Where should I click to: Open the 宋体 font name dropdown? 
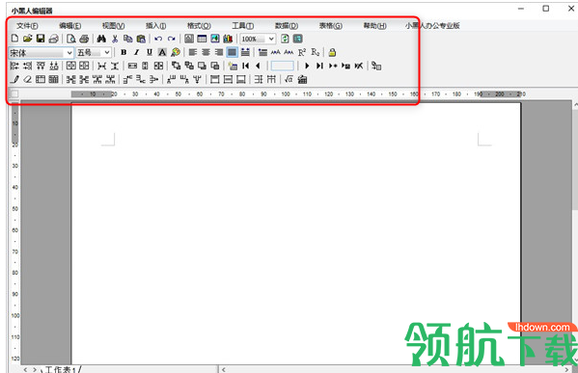(x=69, y=53)
